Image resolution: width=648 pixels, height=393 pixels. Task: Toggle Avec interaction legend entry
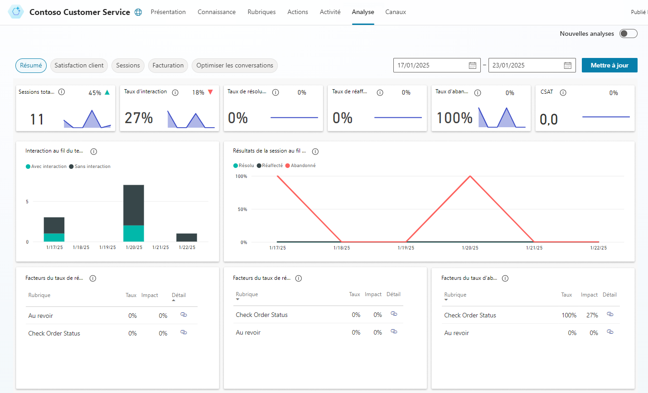pos(46,167)
